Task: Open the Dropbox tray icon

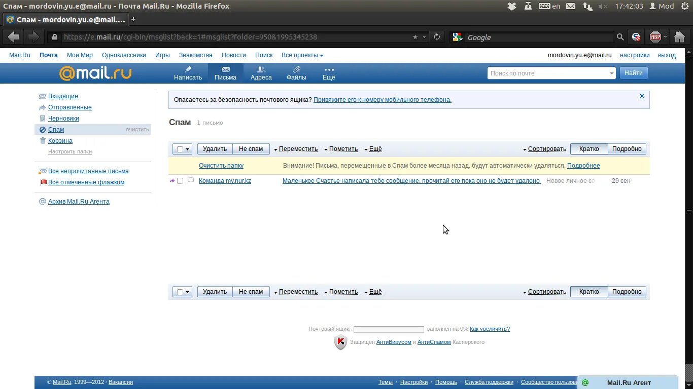Action: click(x=512, y=6)
